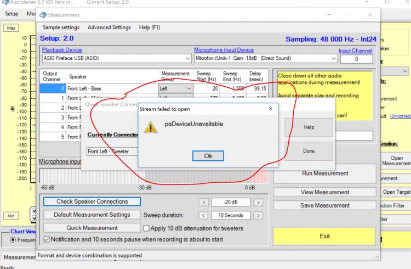Select output channel 0 cell
The height and width of the screenshot is (269, 411).
tap(53, 88)
